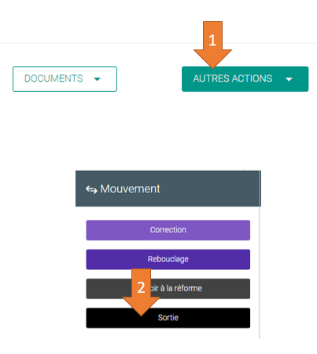
Task: Click the black Sortie button
Action: tap(168, 318)
